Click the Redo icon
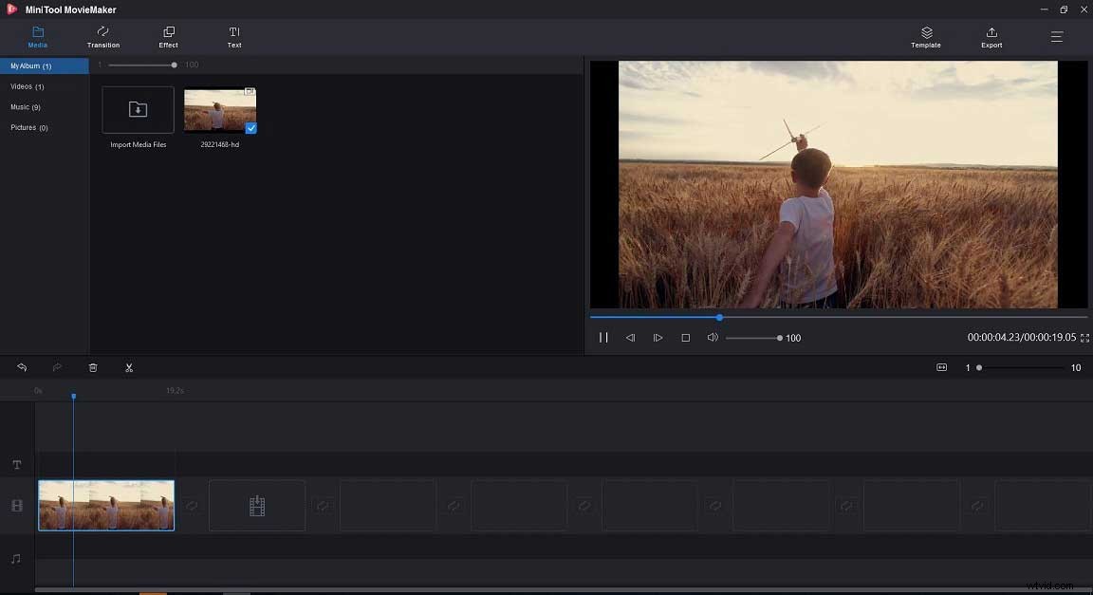The image size is (1093, 595). pos(57,367)
